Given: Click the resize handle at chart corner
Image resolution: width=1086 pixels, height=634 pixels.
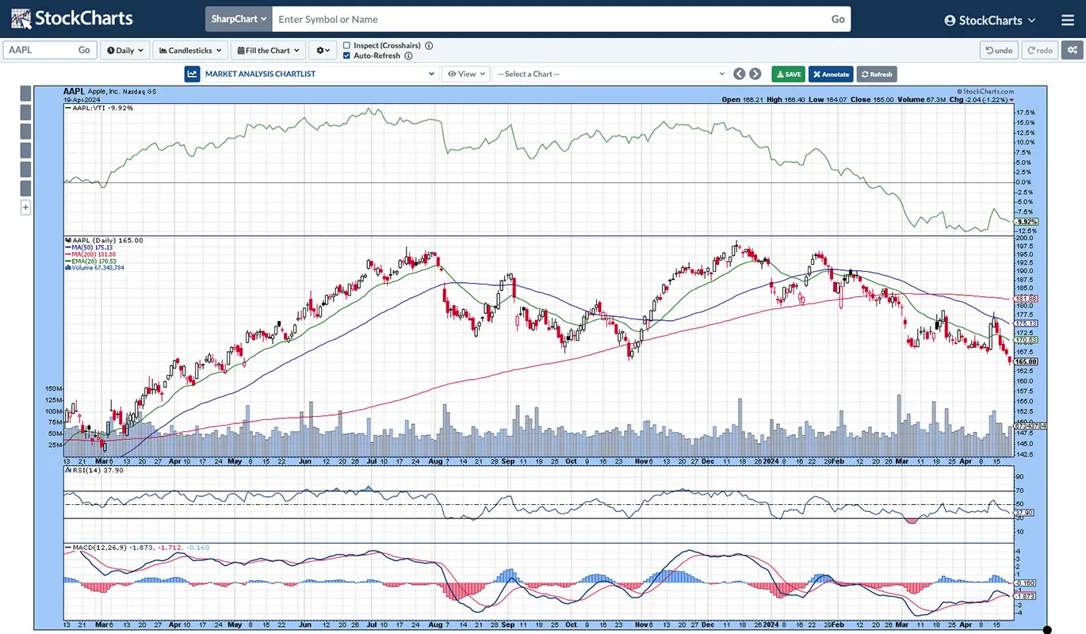Looking at the screenshot, I should (x=1046, y=630).
